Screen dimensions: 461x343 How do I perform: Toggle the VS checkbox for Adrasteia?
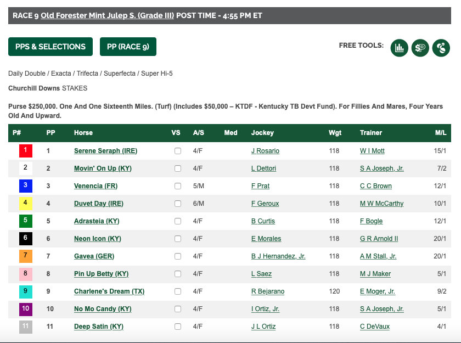(x=178, y=221)
